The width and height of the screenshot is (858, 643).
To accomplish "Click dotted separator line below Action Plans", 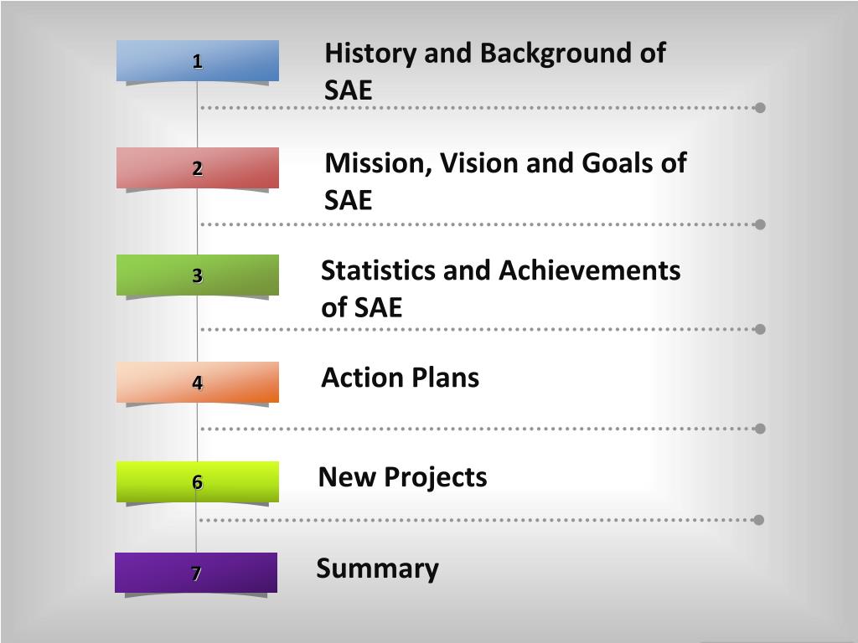I will pyautogui.click(x=477, y=429).
